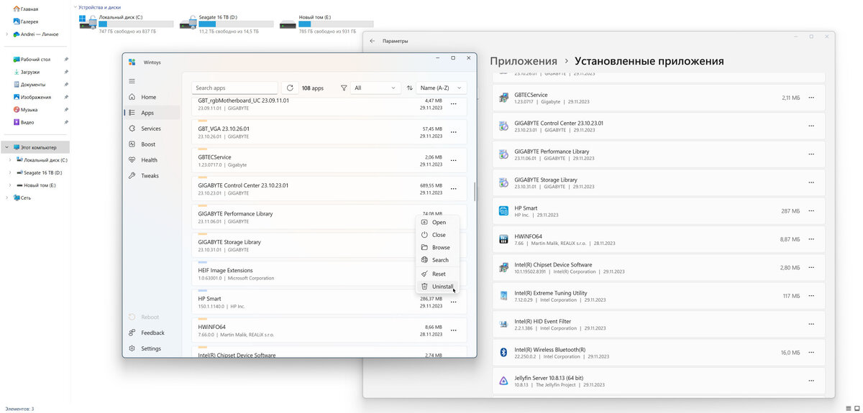Click the filter funnel icon in Wintoys
The image size is (863, 413).
(343, 88)
